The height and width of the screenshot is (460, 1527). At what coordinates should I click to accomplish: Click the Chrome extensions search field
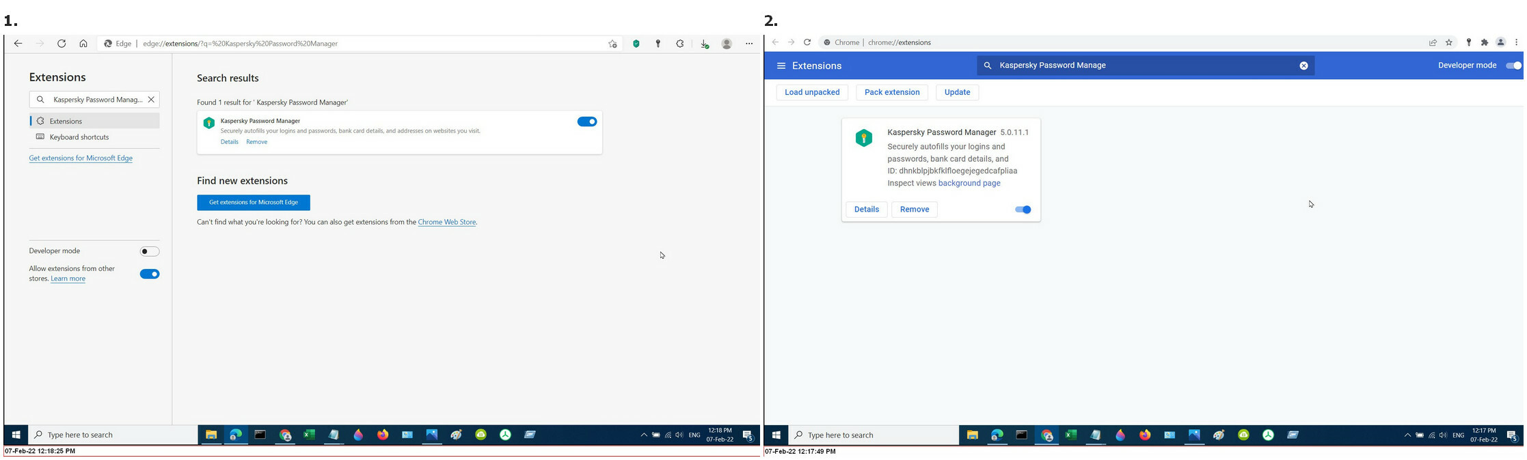pyautogui.click(x=1146, y=66)
